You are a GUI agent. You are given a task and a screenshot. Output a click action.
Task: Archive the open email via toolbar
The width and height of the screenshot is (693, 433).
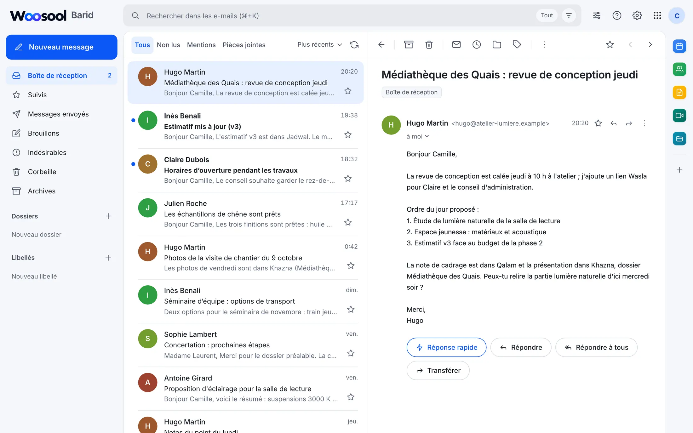click(x=409, y=44)
